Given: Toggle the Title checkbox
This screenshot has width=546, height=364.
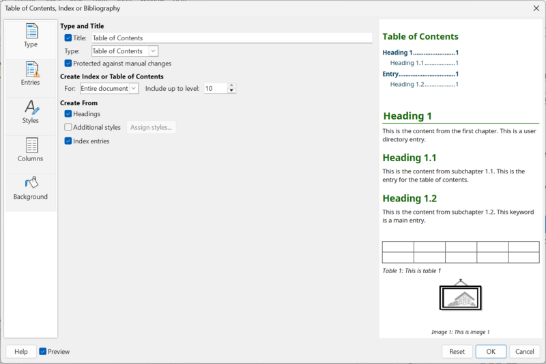Looking at the screenshot, I should tap(68, 38).
